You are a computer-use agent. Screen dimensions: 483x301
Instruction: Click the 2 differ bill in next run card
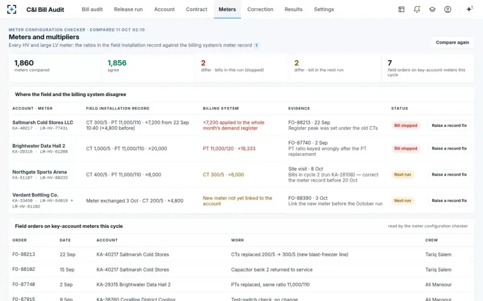pyautogui.click(x=335, y=68)
